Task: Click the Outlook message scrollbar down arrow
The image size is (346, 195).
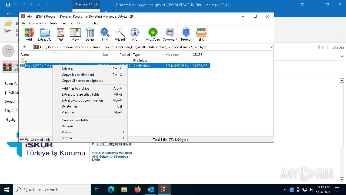Action: (342, 179)
